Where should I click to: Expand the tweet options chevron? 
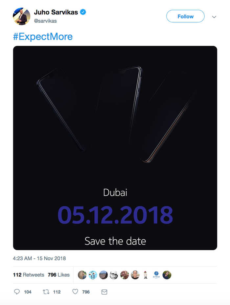click(214, 17)
